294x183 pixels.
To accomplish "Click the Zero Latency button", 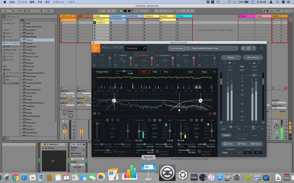I will pos(253,57).
